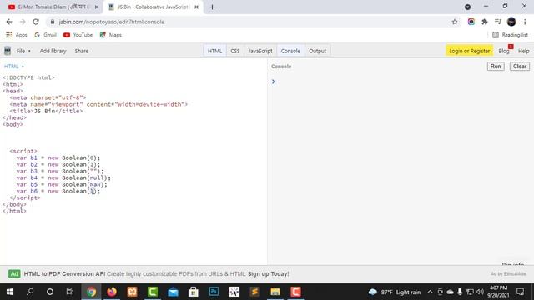
Task: Run the code in console
Action: (496, 67)
